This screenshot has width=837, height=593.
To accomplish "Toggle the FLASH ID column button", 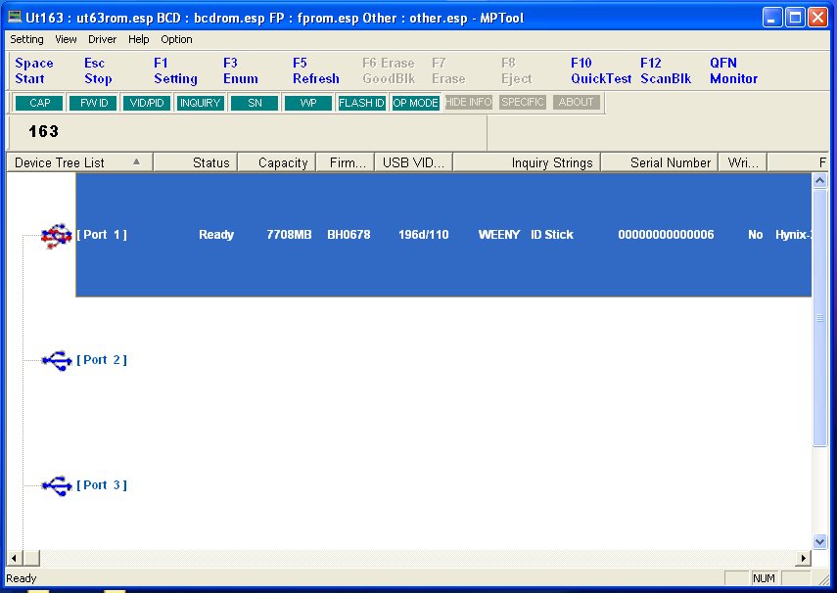I will [362, 103].
